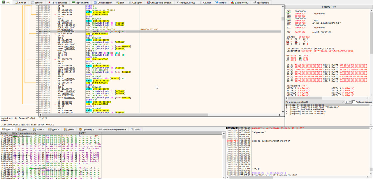Select the EAX register value
The height and width of the screenshot is (179, 373).
[300, 11]
